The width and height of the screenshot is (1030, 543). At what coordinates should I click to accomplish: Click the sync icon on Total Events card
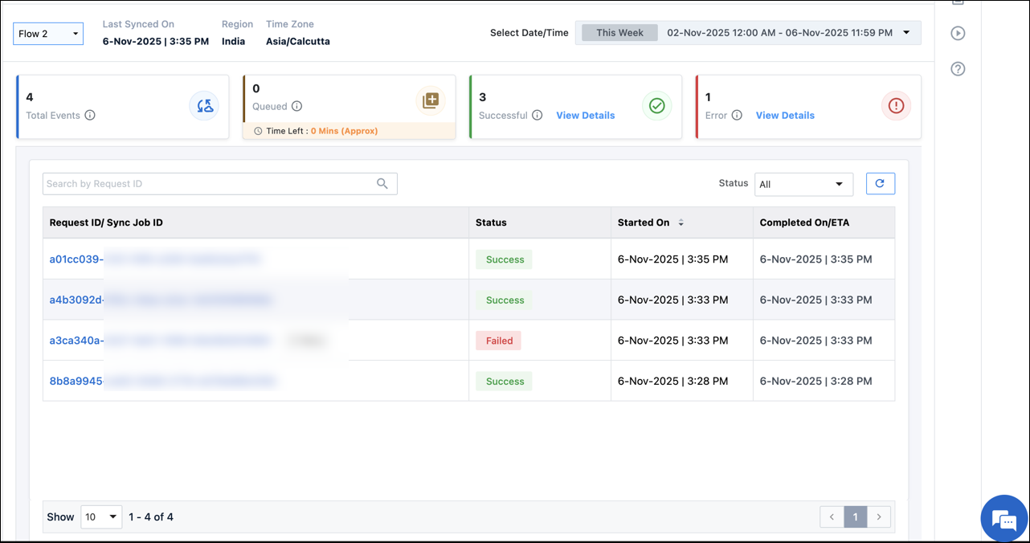click(x=205, y=105)
